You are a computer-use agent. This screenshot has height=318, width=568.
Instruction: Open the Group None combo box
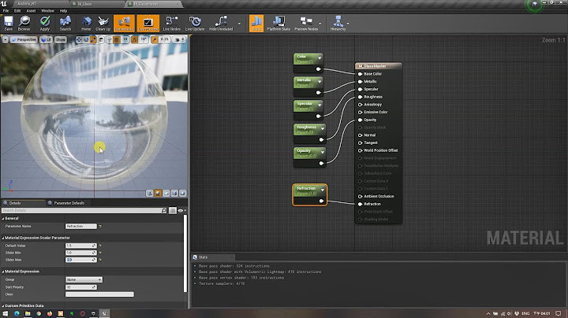[x=84, y=279]
